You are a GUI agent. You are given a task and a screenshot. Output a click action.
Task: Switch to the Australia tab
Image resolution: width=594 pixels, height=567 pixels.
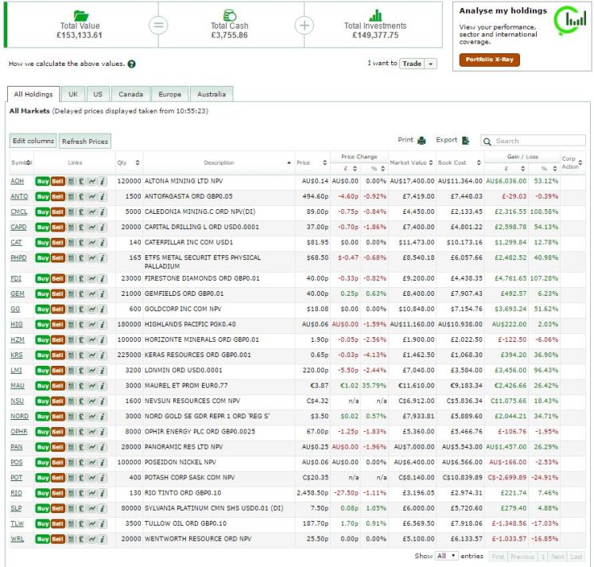pos(211,94)
